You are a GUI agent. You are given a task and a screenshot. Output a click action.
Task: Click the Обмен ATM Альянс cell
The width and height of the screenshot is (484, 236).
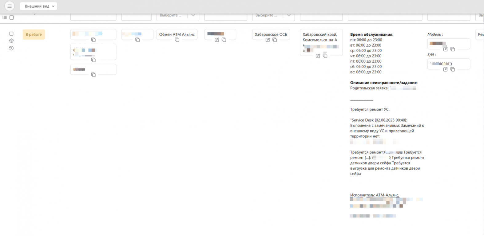(x=177, y=34)
